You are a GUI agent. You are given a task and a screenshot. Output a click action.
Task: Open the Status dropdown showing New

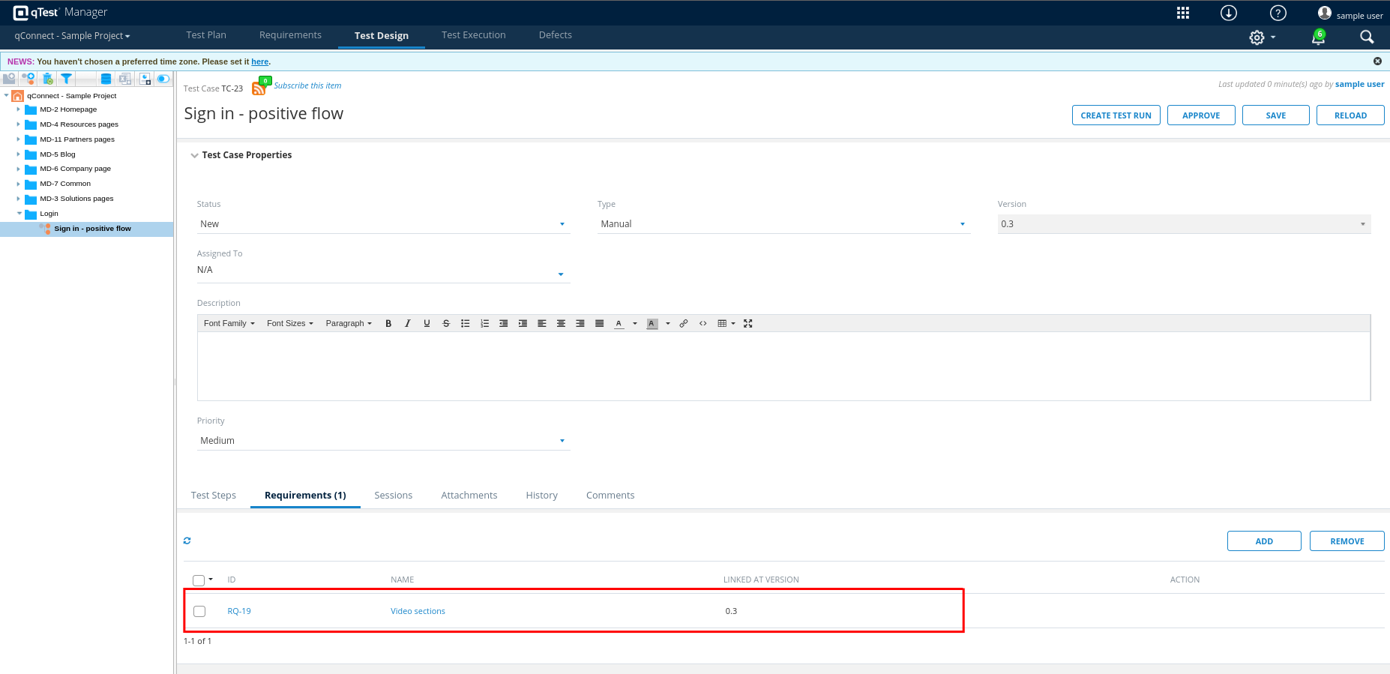[x=382, y=224]
